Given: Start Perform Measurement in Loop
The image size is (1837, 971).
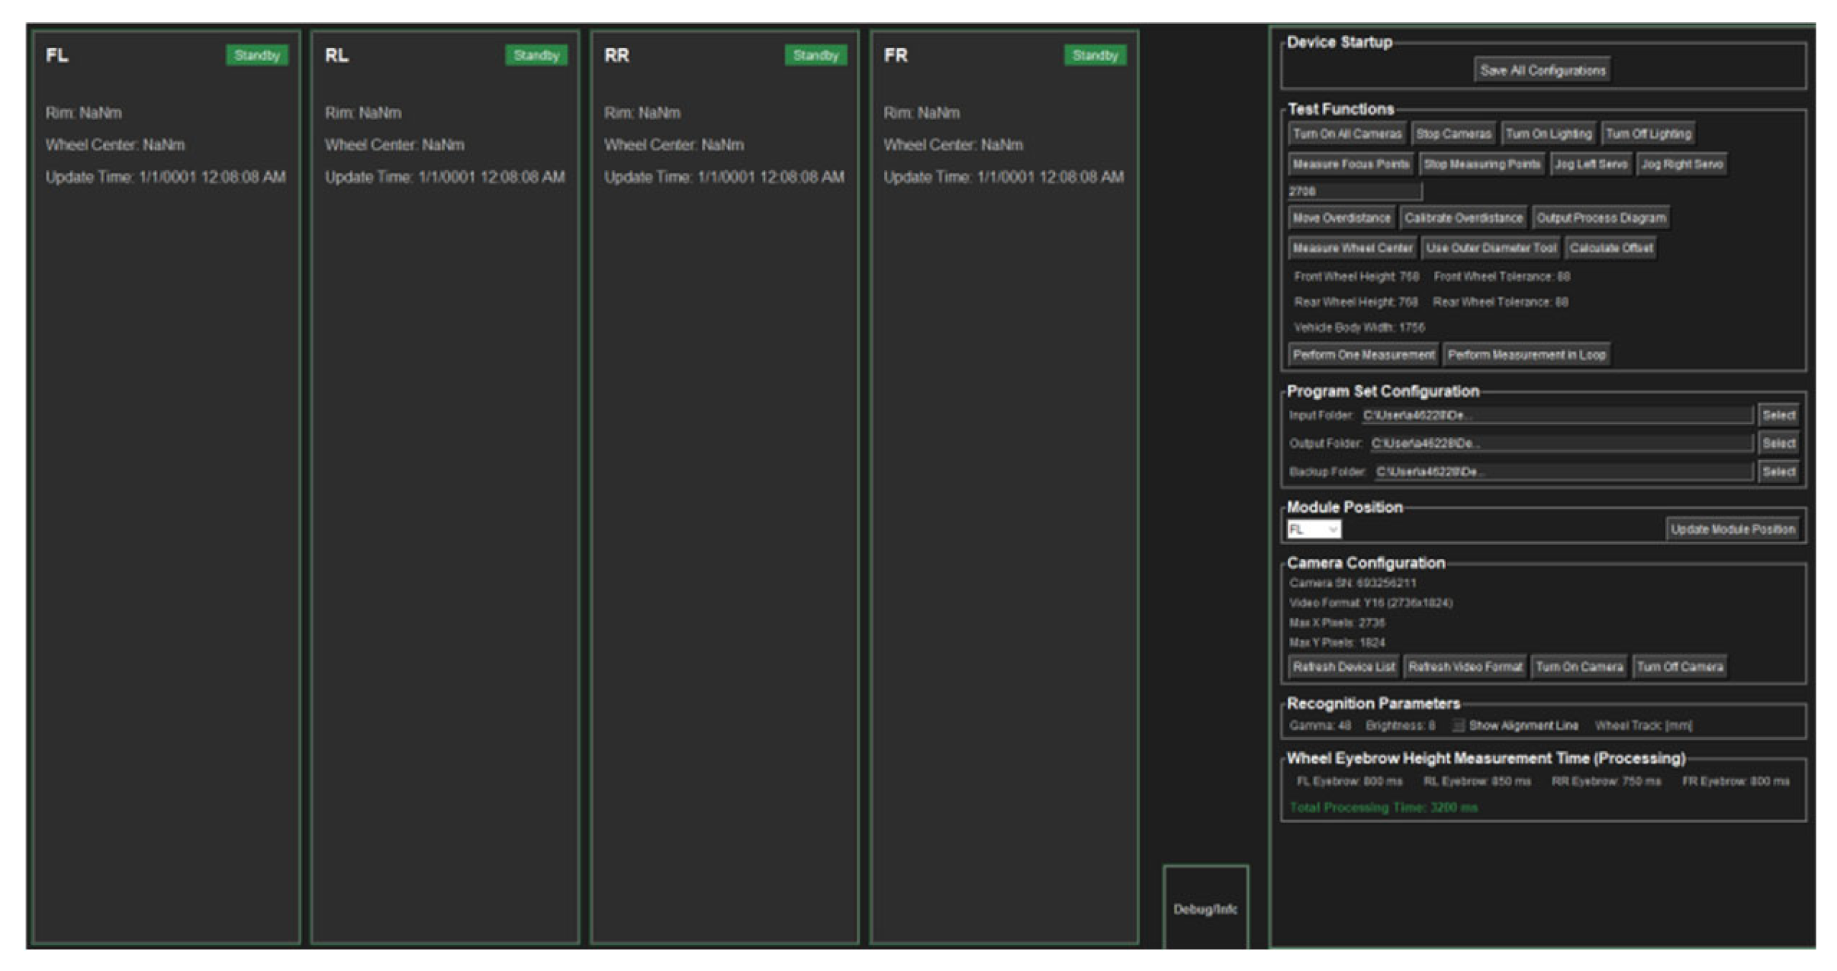Looking at the screenshot, I should (1527, 355).
